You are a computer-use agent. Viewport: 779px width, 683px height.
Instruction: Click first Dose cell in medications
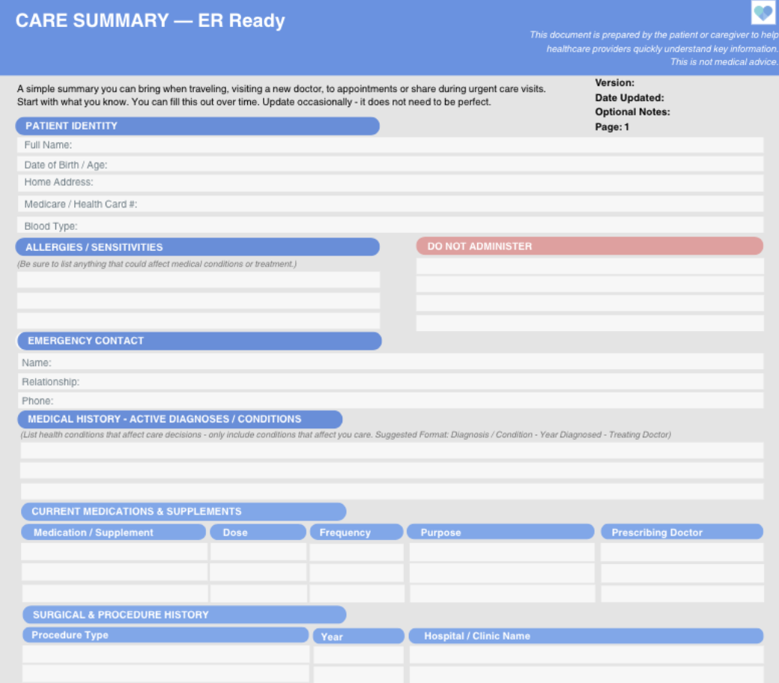[x=258, y=552]
